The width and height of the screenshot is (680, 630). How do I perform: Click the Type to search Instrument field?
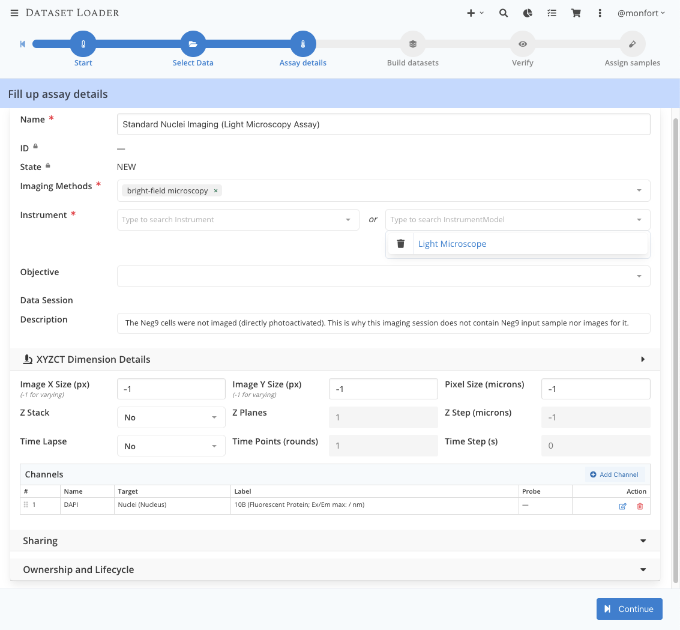click(x=238, y=220)
